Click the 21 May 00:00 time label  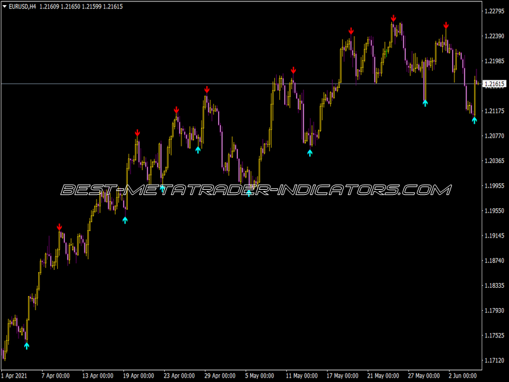pyautogui.click(x=383, y=376)
